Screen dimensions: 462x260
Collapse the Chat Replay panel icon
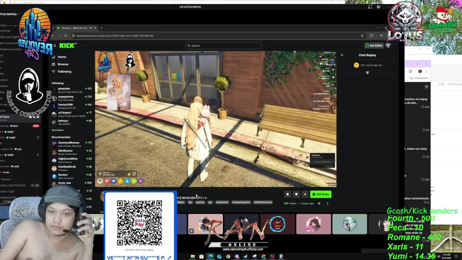pos(342,55)
